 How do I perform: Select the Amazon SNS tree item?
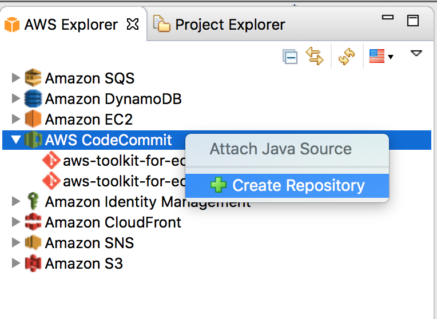tap(89, 243)
